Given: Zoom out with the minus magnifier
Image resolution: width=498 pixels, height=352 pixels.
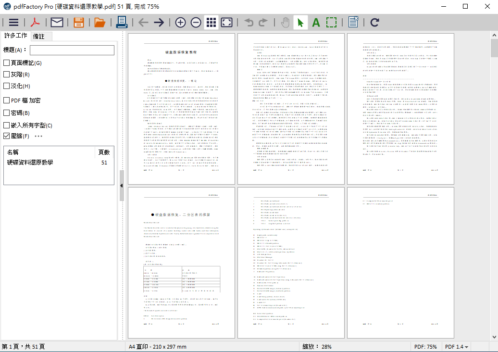Looking at the screenshot, I should (196, 22).
